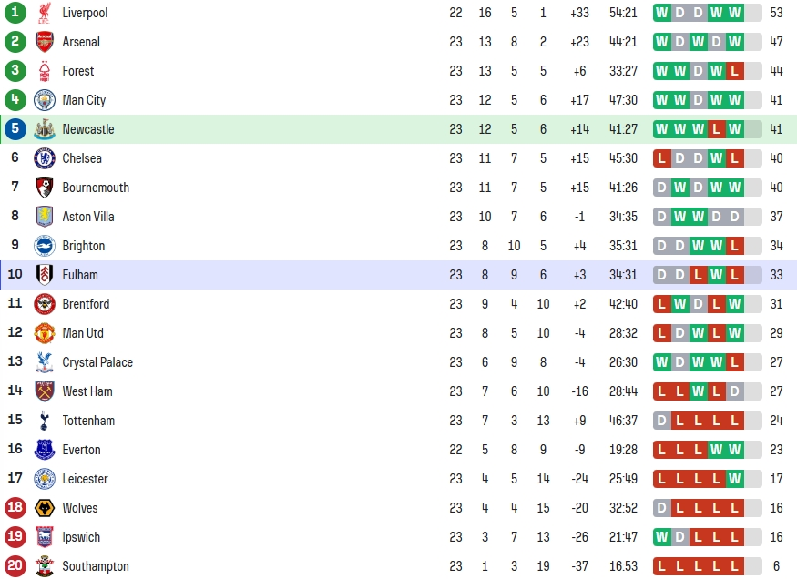Select the Southampton club badge

45,566
